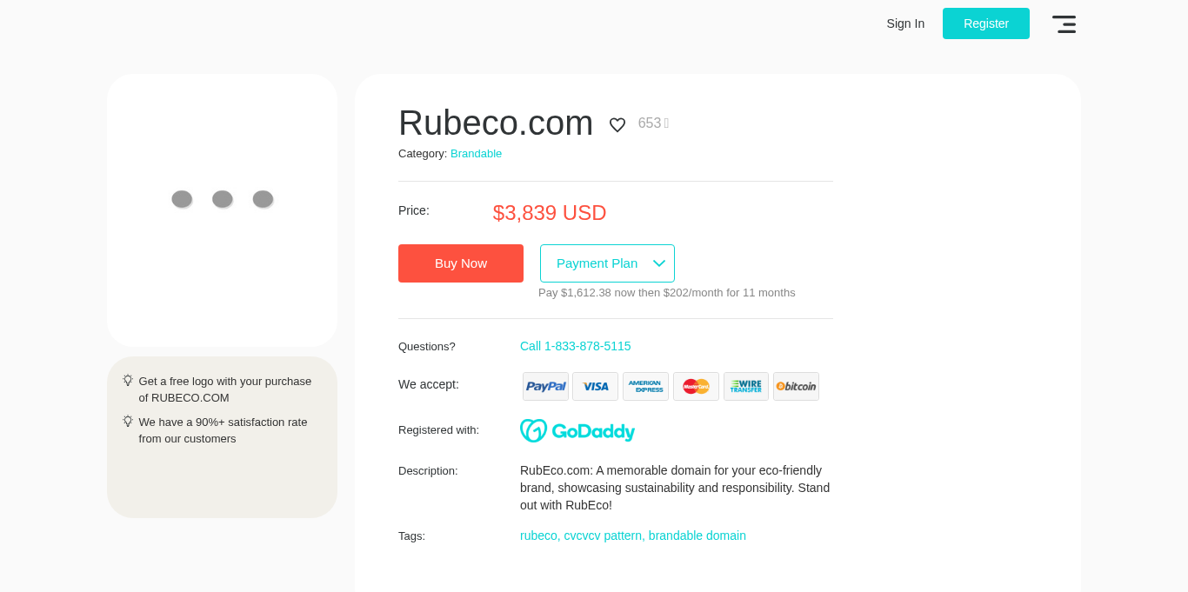This screenshot has height=592, width=1188.
Task: Click the GoDaddy registrar logo
Action: (x=577, y=431)
